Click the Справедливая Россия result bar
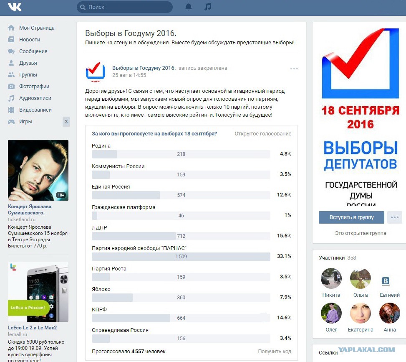 click(181, 339)
